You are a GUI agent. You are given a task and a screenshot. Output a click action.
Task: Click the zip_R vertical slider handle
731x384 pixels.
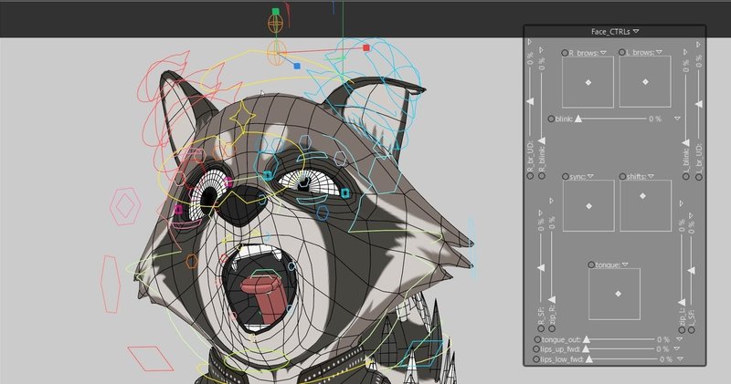(x=552, y=299)
